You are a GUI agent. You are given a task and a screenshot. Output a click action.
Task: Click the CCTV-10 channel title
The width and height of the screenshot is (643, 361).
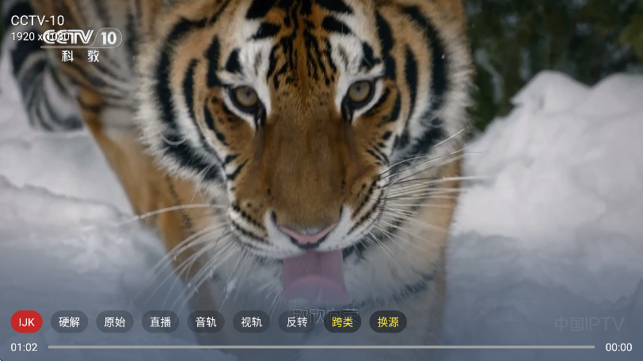tap(37, 21)
